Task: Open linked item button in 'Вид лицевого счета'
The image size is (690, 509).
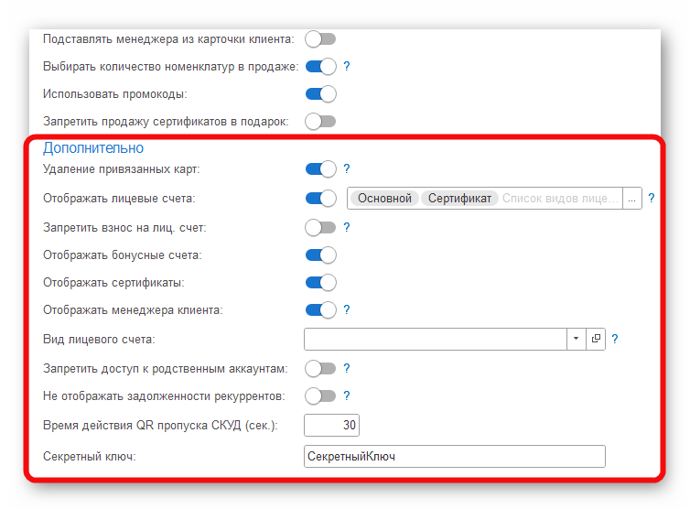Action: pos(596,339)
